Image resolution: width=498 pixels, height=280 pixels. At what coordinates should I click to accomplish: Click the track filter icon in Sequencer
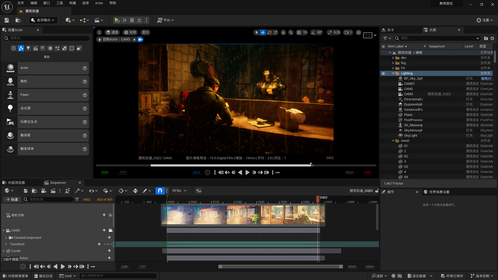[x=77, y=199]
